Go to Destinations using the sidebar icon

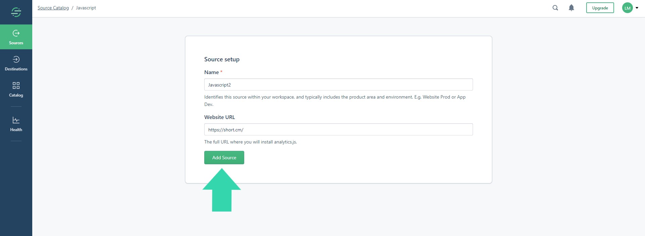pos(16,59)
